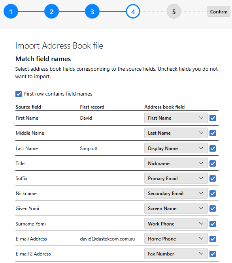Viewport: 232px width, 263px height.
Task: Go to step 2 circle
Action: (x=51, y=11)
